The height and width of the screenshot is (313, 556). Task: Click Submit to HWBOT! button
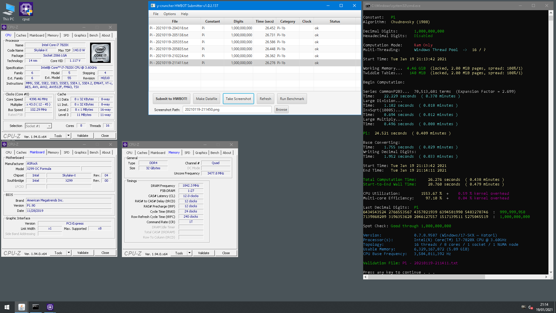pos(171,99)
